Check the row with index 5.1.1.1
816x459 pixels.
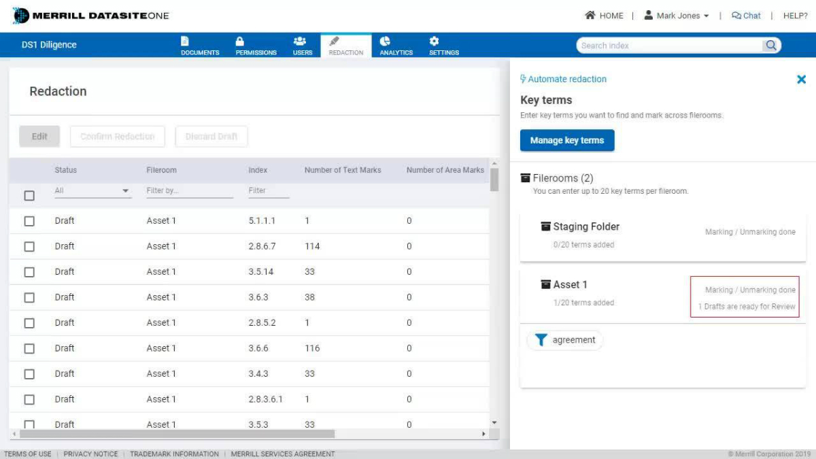(29, 221)
